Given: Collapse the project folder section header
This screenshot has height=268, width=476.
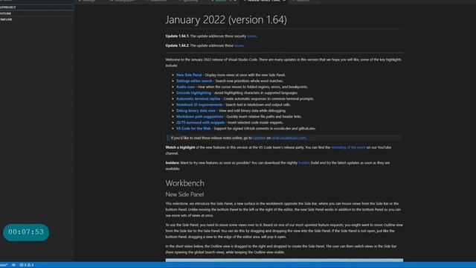Looking at the screenshot, I should pyautogui.click(x=36, y=7).
